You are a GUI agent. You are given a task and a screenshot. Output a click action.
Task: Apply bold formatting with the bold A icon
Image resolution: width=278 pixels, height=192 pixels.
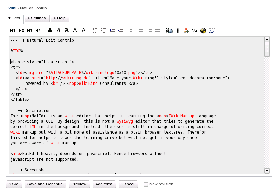click(x=50, y=30)
